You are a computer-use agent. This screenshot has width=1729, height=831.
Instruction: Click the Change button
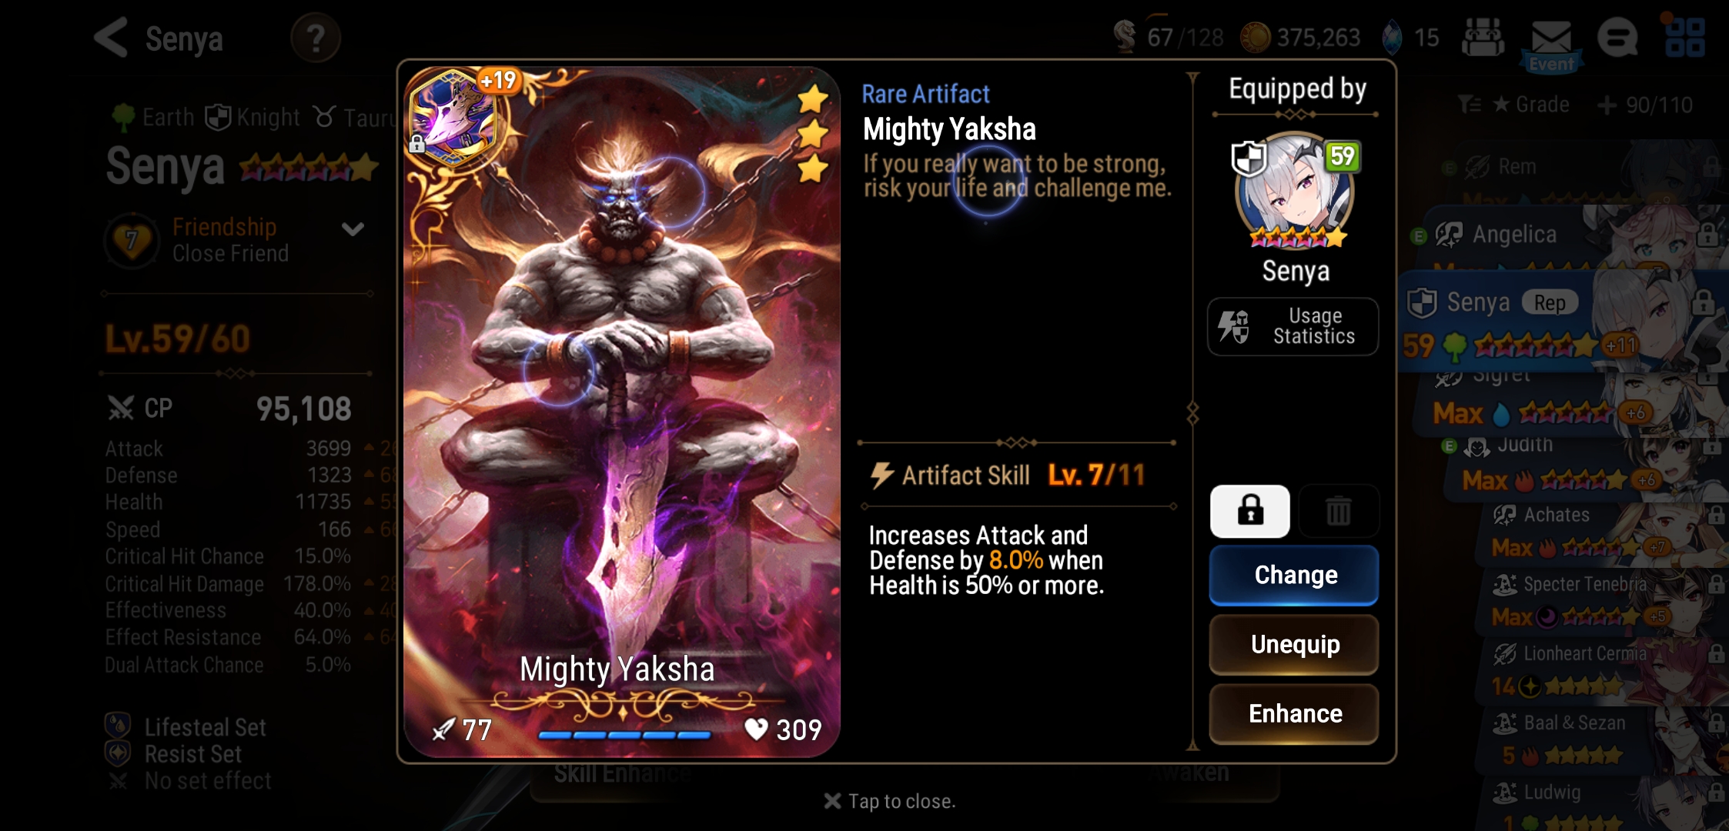(x=1294, y=575)
